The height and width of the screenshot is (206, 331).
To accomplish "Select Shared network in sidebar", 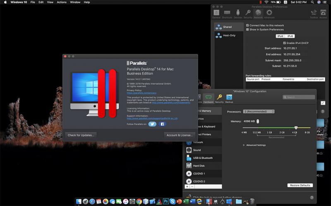I will [229, 27].
